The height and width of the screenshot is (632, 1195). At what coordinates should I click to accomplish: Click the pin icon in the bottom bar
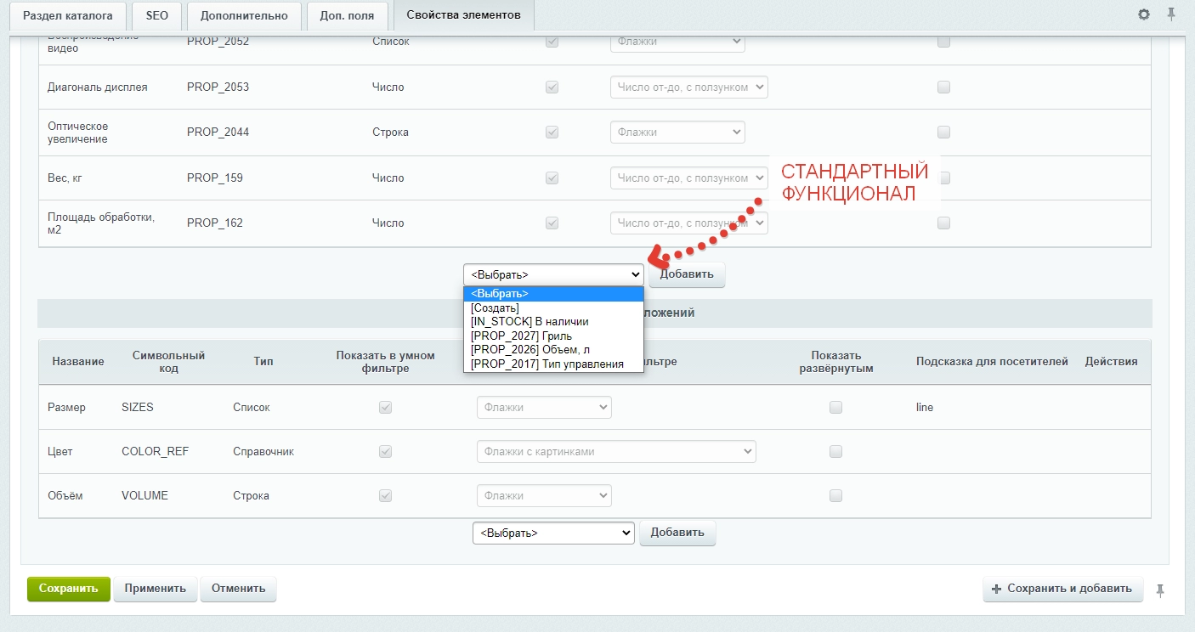[x=1160, y=590]
